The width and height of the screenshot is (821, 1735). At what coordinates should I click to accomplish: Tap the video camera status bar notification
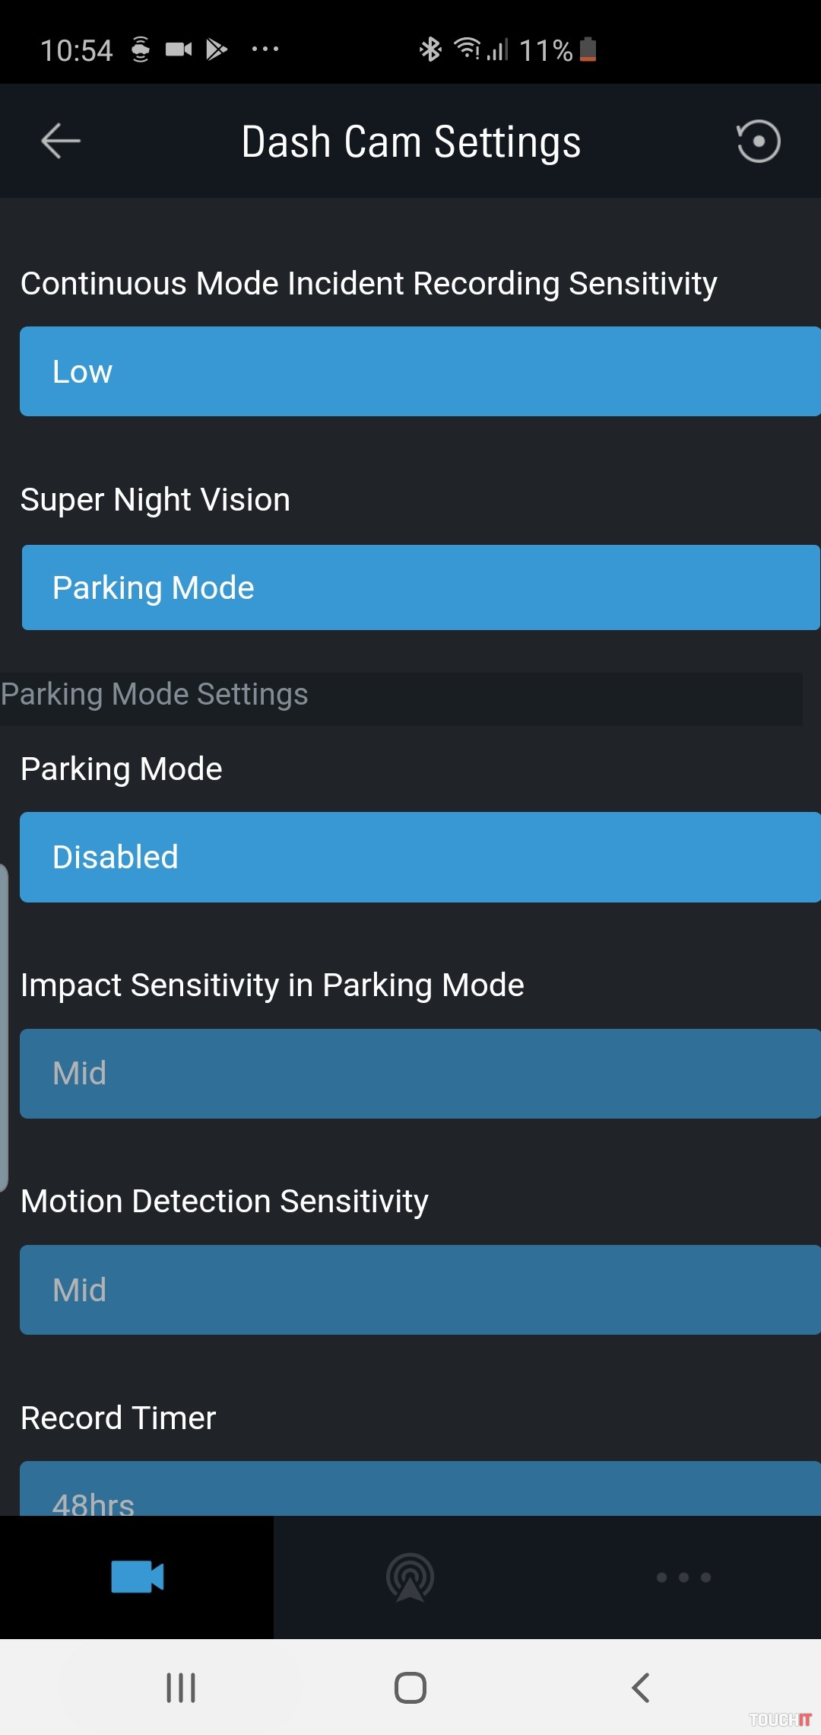click(179, 49)
